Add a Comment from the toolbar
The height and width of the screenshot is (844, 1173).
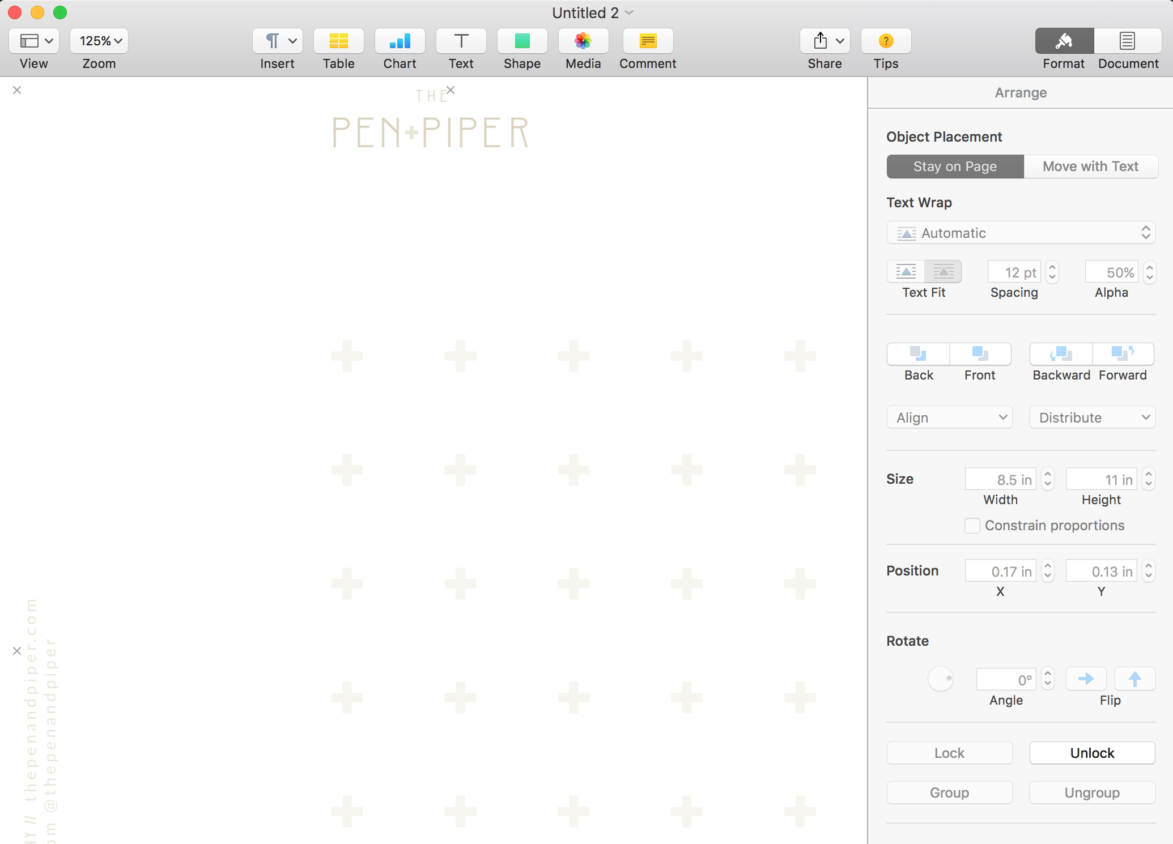click(648, 41)
